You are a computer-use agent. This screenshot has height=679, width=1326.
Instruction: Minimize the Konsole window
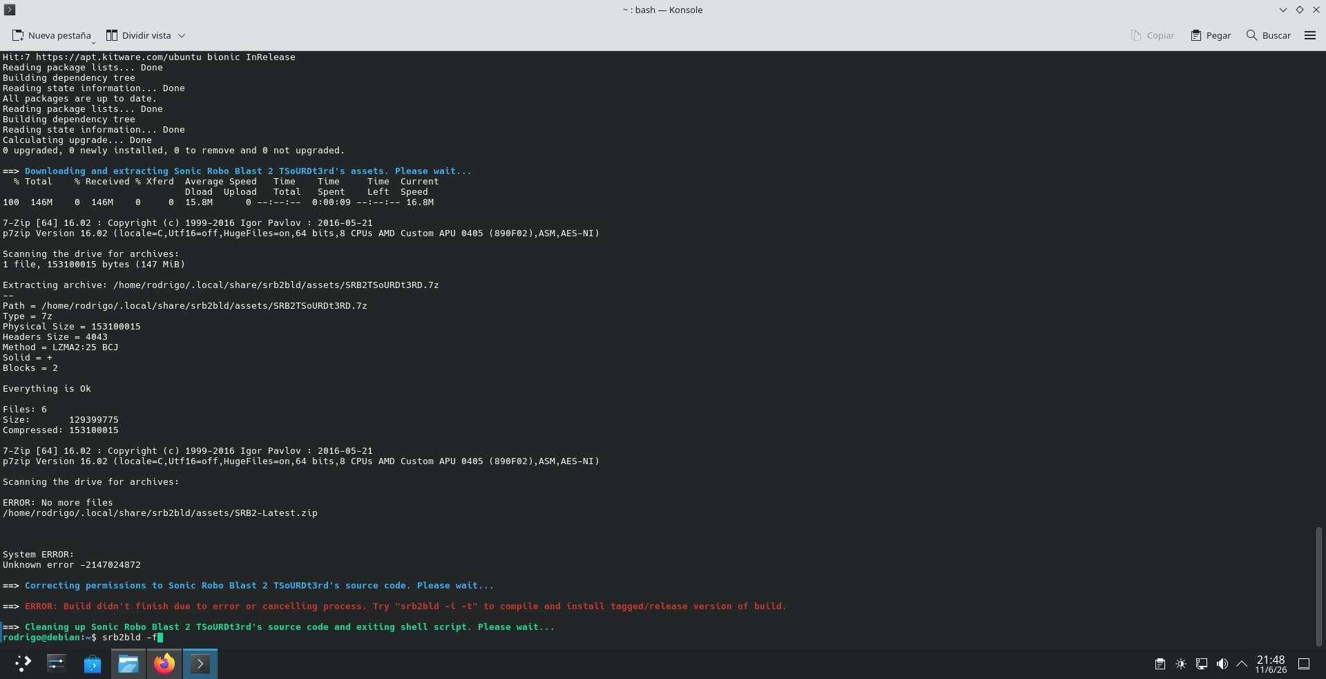point(1283,10)
